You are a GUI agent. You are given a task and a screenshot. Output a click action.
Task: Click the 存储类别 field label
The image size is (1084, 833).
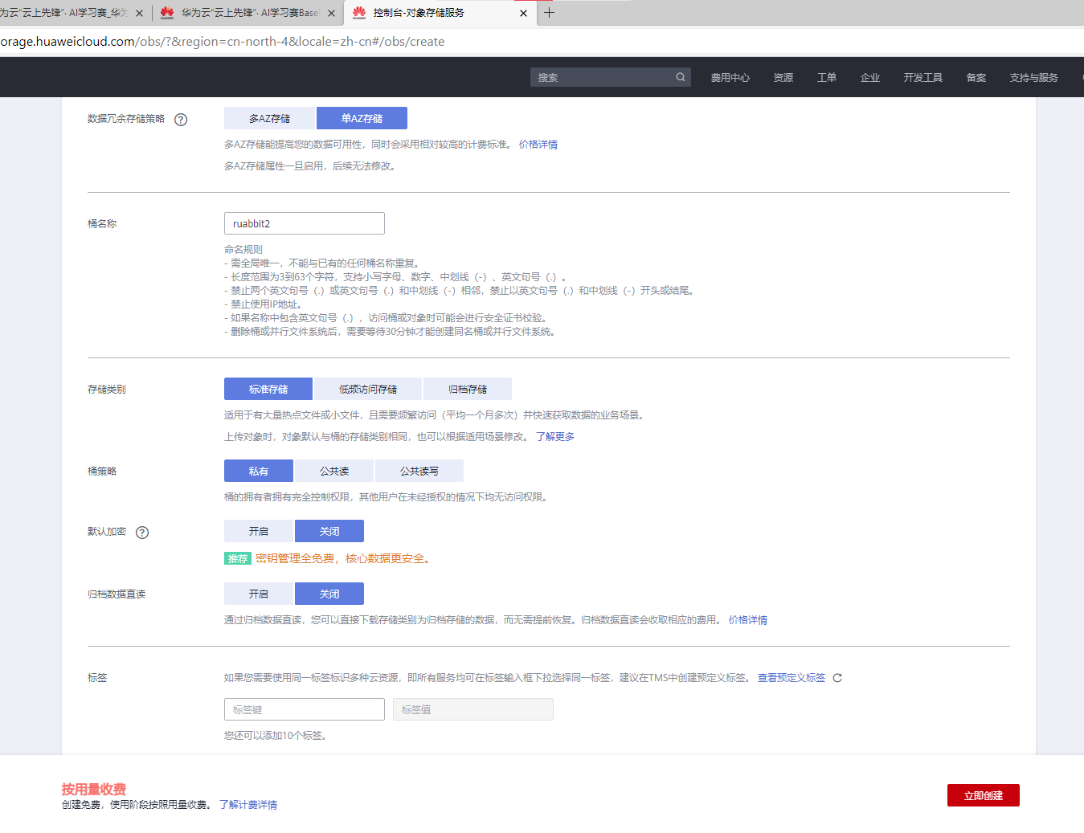pos(107,390)
